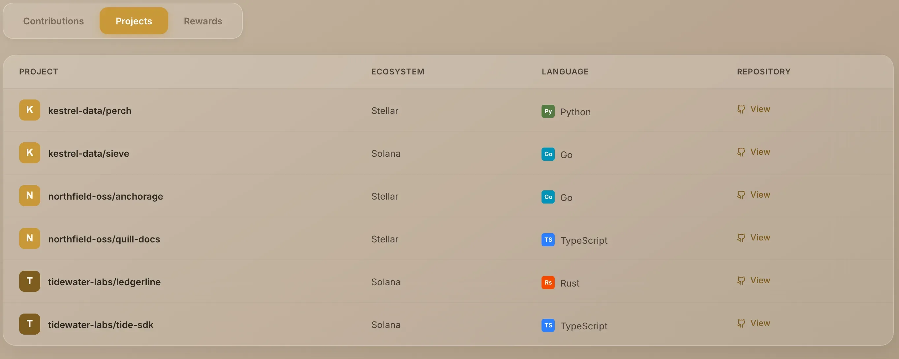Click GitHub icon in northfield-oss/quill-docs row
The image size is (899, 359).
pos(741,238)
